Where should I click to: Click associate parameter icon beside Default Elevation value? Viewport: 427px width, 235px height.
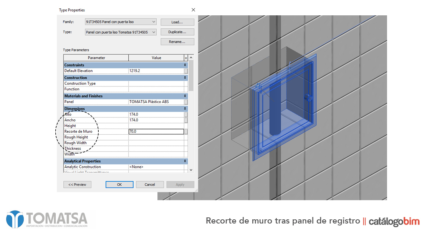pos(186,70)
